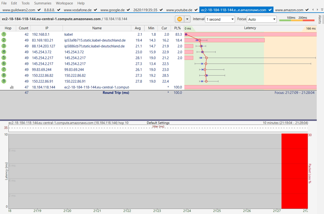Click timeline graph at 21:23 mark
Viewport: 324px width, 214px height.
pos(157,171)
